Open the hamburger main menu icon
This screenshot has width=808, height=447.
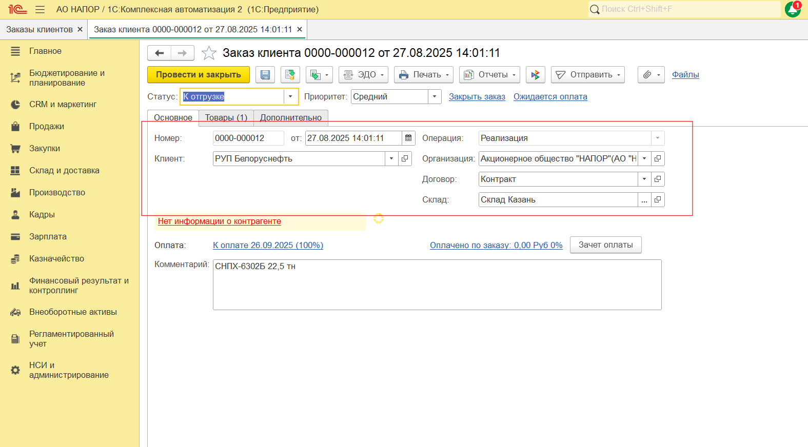click(40, 10)
